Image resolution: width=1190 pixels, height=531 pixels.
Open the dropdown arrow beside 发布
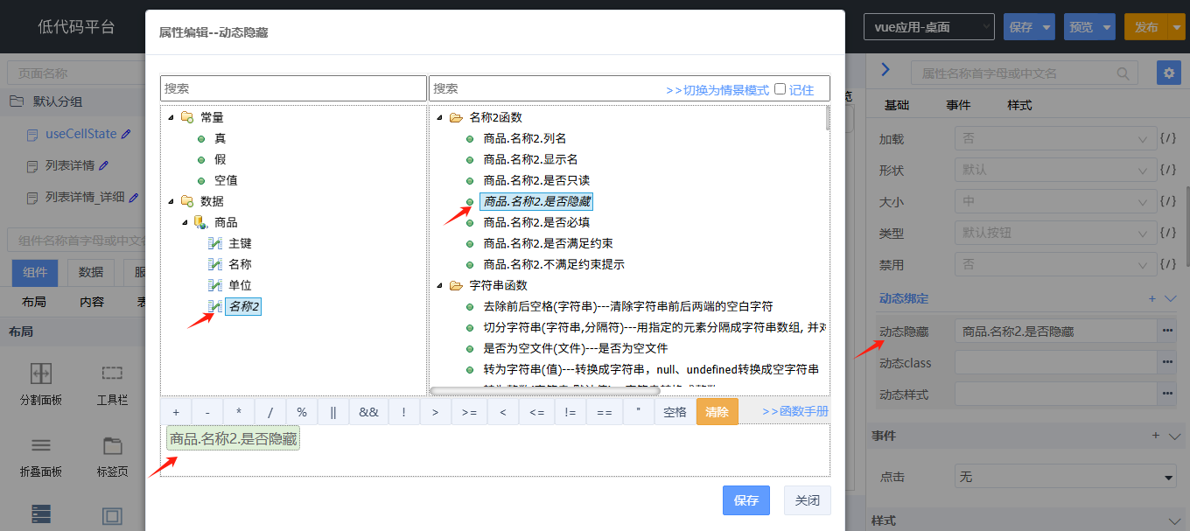point(1175,27)
